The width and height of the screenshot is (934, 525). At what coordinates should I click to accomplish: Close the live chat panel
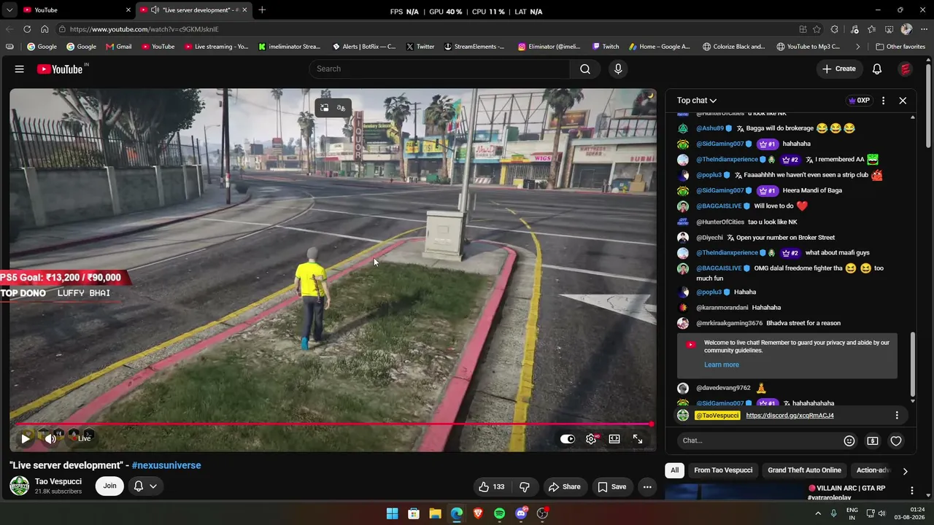click(x=903, y=101)
